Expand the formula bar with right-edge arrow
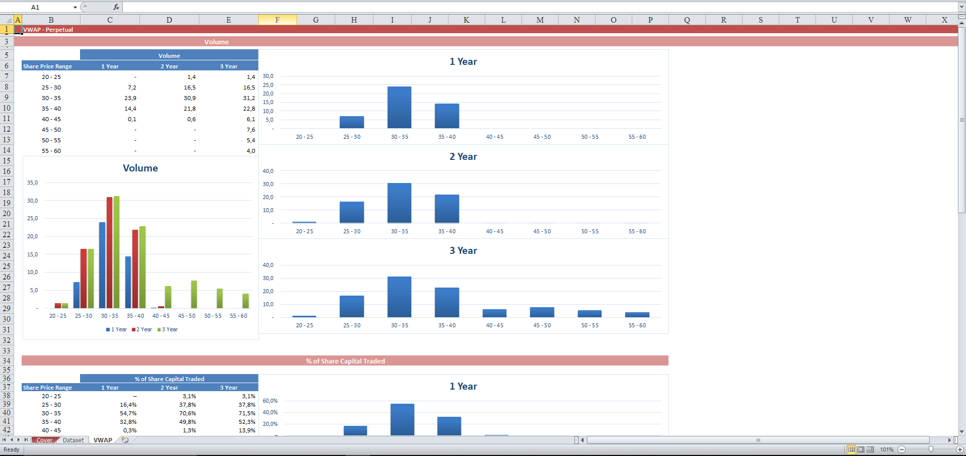The height and width of the screenshot is (456, 966). [x=961, y=7]
